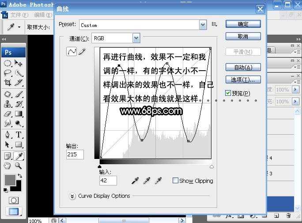
Task: Select the Notes tool
Action: pyautogui.click(x=8, y=156)
